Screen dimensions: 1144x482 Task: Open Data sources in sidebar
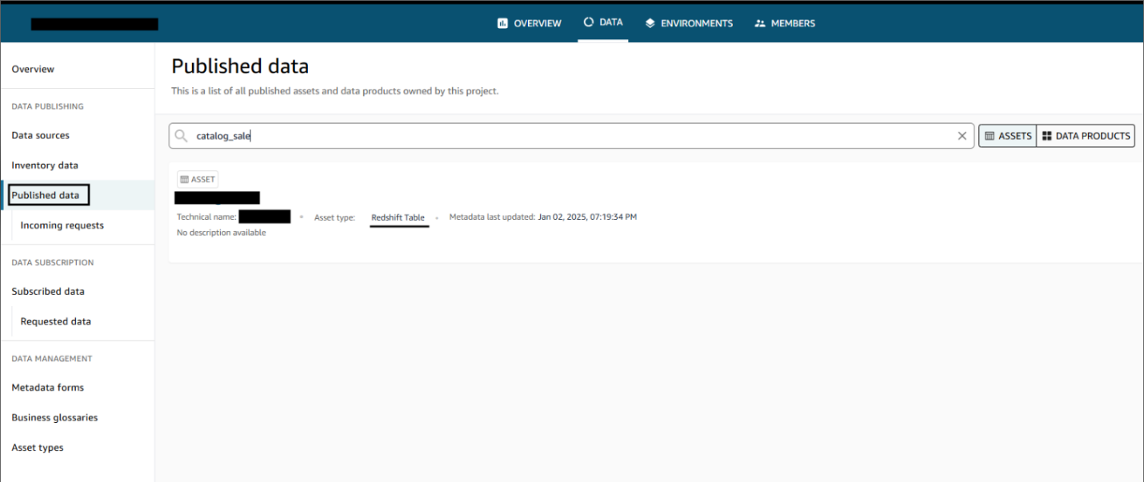(40, 136)
